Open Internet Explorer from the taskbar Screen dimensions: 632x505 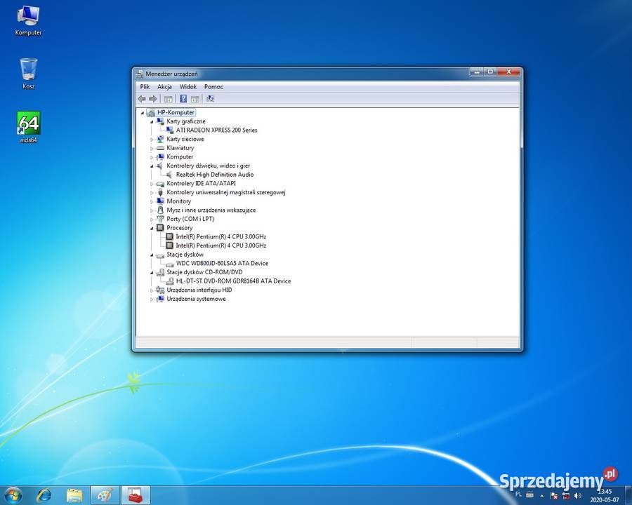coord(44,495)
